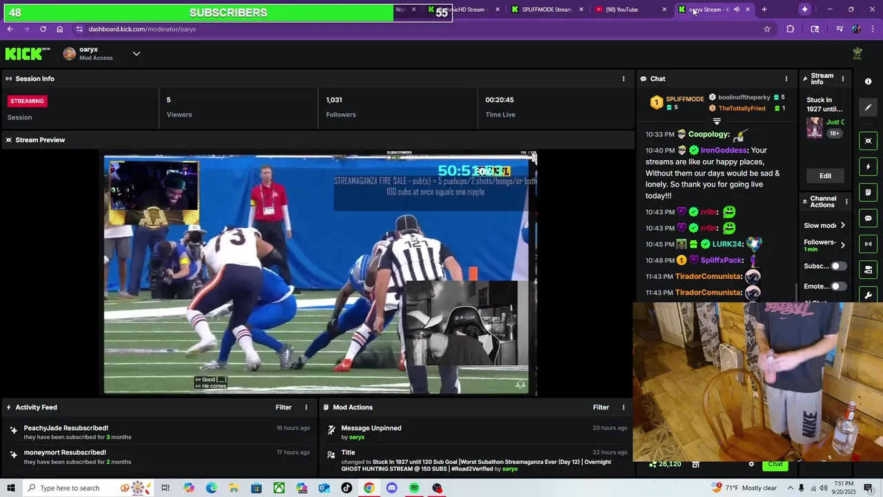Toggle Subscribers-only chat mode switch
Screen dimensions: 883x497
pos(838,266)
